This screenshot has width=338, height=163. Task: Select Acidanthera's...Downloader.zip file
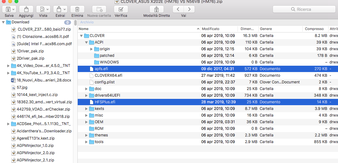44,131
